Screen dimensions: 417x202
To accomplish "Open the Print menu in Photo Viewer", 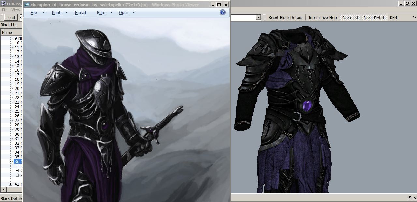I will (56, 13).
